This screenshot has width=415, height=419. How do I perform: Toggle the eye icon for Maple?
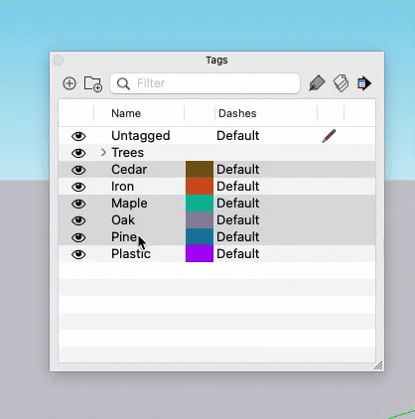78,204
